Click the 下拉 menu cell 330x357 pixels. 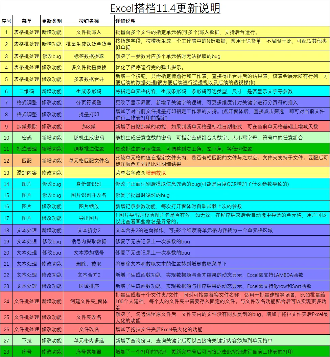click(x=26, y=340)
